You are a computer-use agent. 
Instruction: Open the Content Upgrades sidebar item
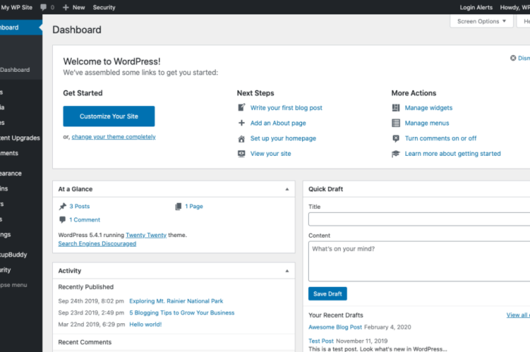pyautogui.click(x=20, y=138)
